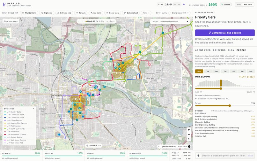Viewport: 257px width, 161px height.
Task: Switch to the Agent Feed tab
Action: (x=203, y=50)
